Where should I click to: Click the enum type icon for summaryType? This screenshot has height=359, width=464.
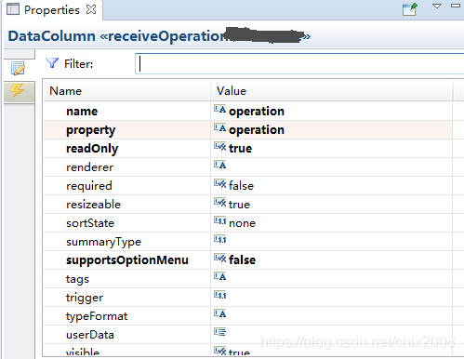[219, 239]
